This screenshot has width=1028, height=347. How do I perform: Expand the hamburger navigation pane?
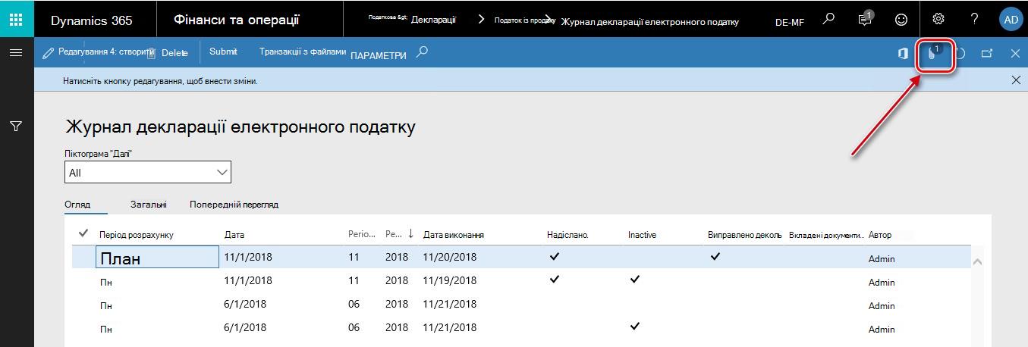click(16, 52)
